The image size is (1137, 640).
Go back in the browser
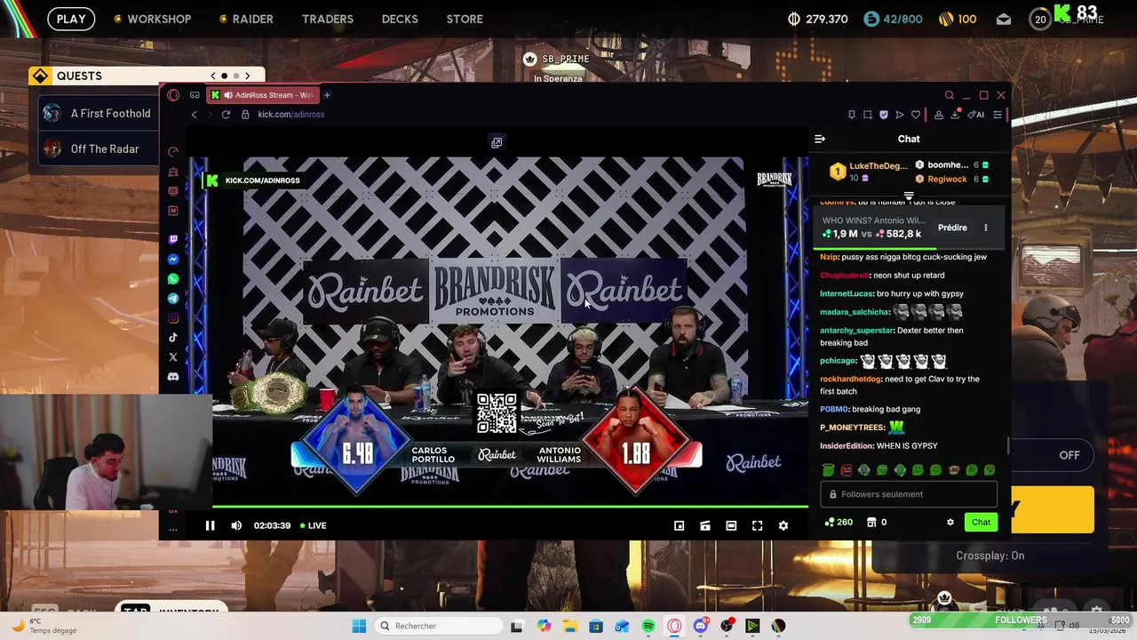pyautogui.click(x=194, y=115)
